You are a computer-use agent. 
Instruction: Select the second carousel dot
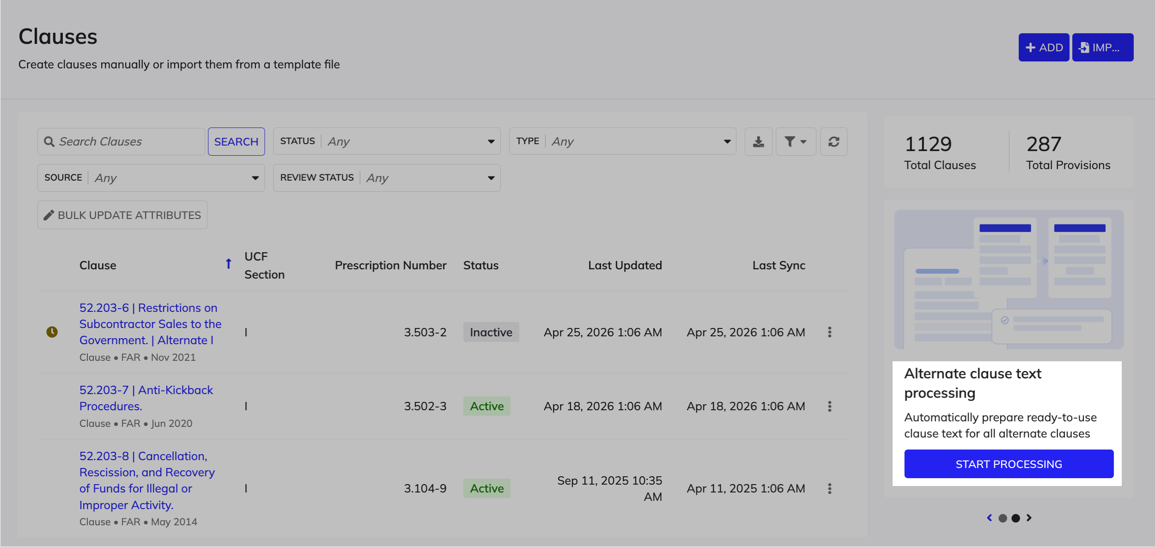[x=1015, y=518]
